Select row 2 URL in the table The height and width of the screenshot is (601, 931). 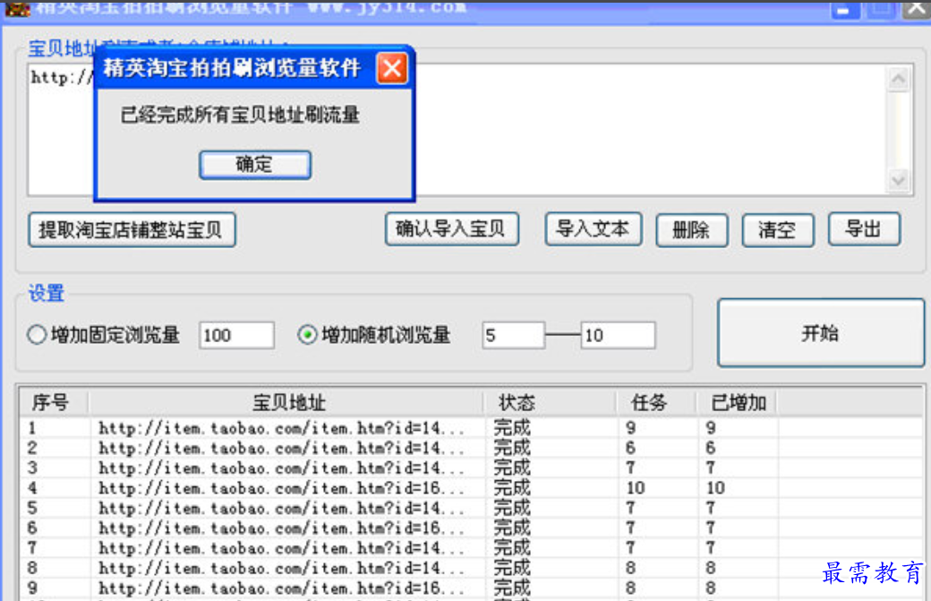click(281, 449)
